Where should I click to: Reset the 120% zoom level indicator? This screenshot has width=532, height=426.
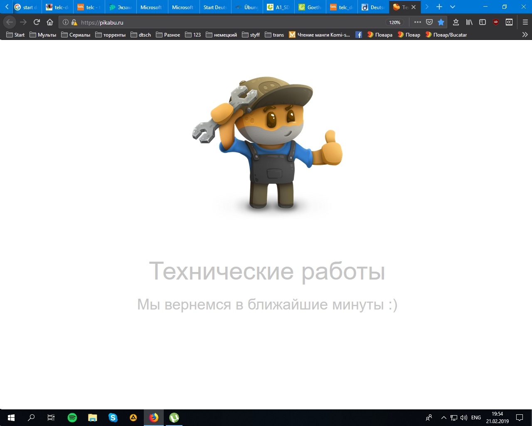(x=395, y=22)
